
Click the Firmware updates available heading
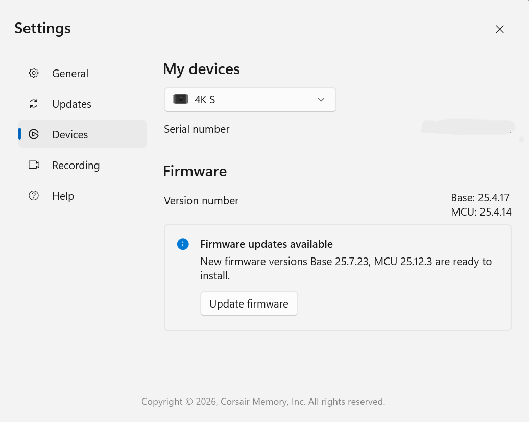click(266, 244)
